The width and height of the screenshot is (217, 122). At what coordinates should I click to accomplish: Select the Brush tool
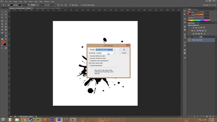click(6, 21)
